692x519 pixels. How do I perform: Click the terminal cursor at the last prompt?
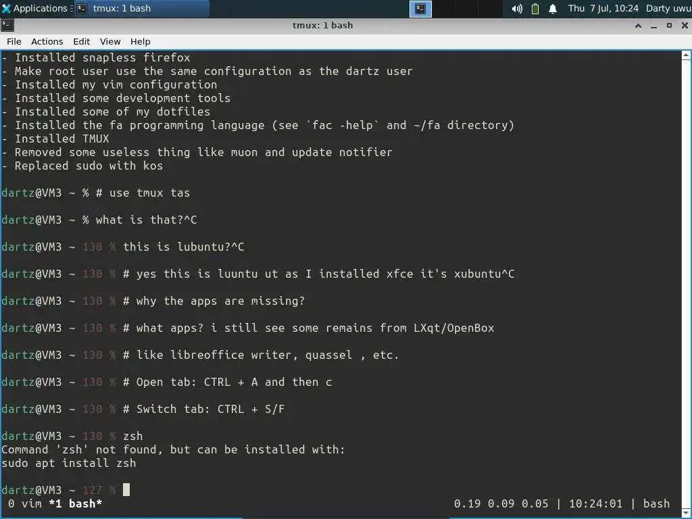126,490
